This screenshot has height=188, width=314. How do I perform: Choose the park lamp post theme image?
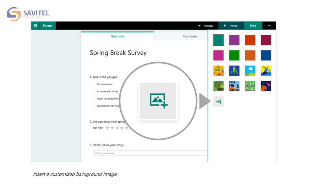(218, 86)
